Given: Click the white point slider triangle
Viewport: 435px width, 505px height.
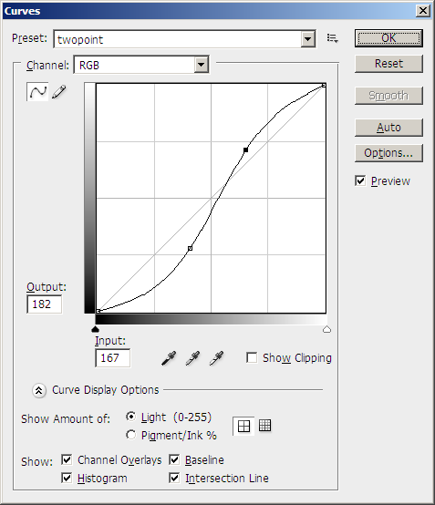Looking at the screenshot, I should pos(326,329).
